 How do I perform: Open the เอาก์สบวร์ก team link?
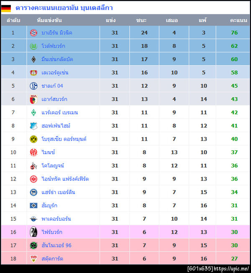click(x=54, y=99)
